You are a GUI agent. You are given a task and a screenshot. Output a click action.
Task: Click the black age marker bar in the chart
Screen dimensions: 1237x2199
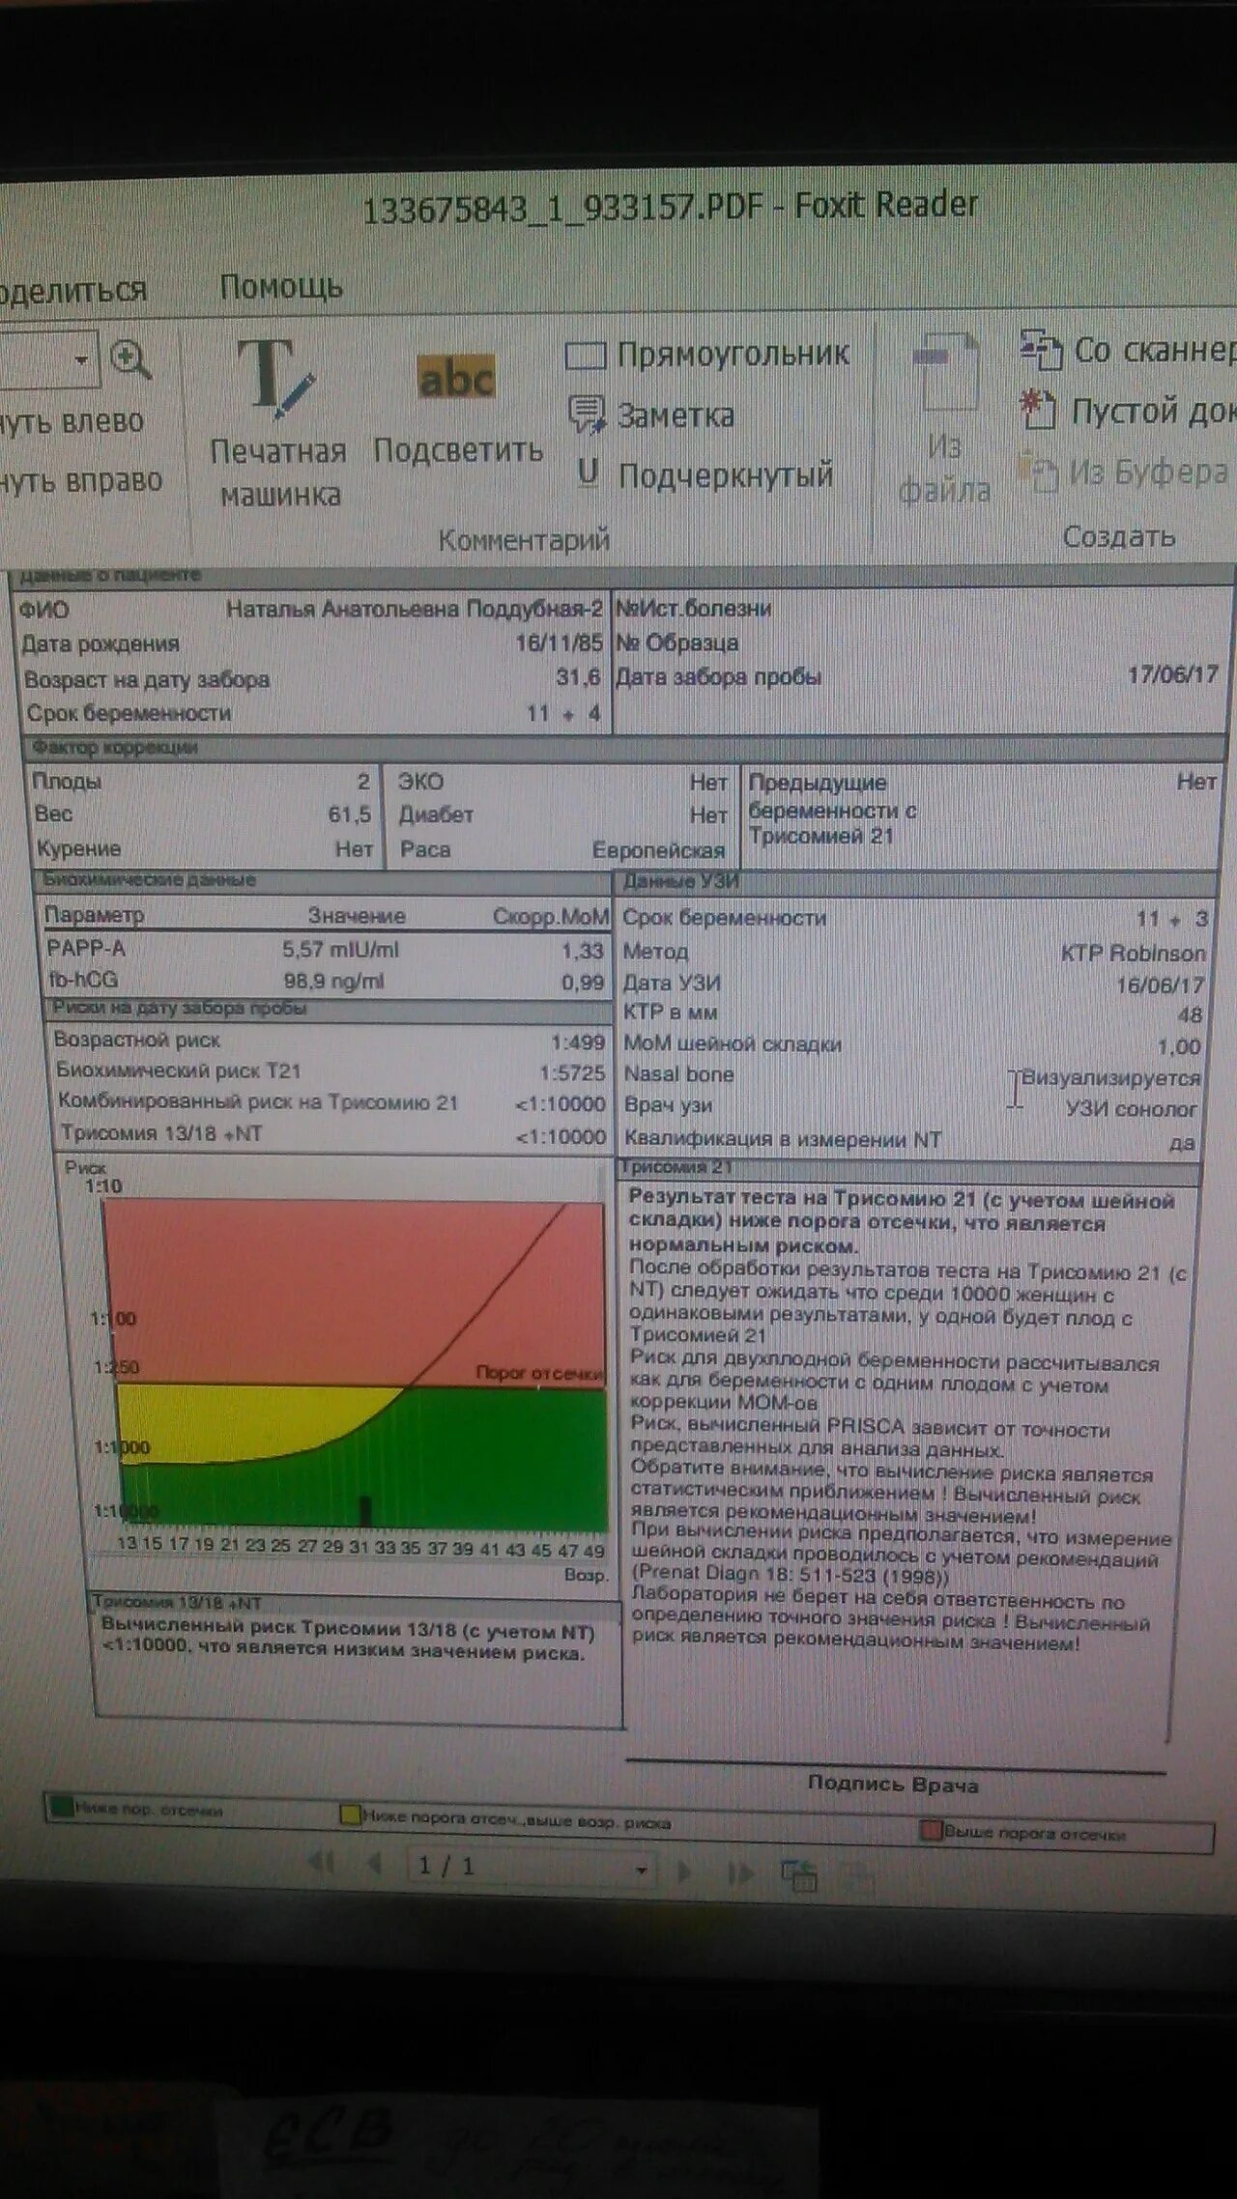[364, 1512]
